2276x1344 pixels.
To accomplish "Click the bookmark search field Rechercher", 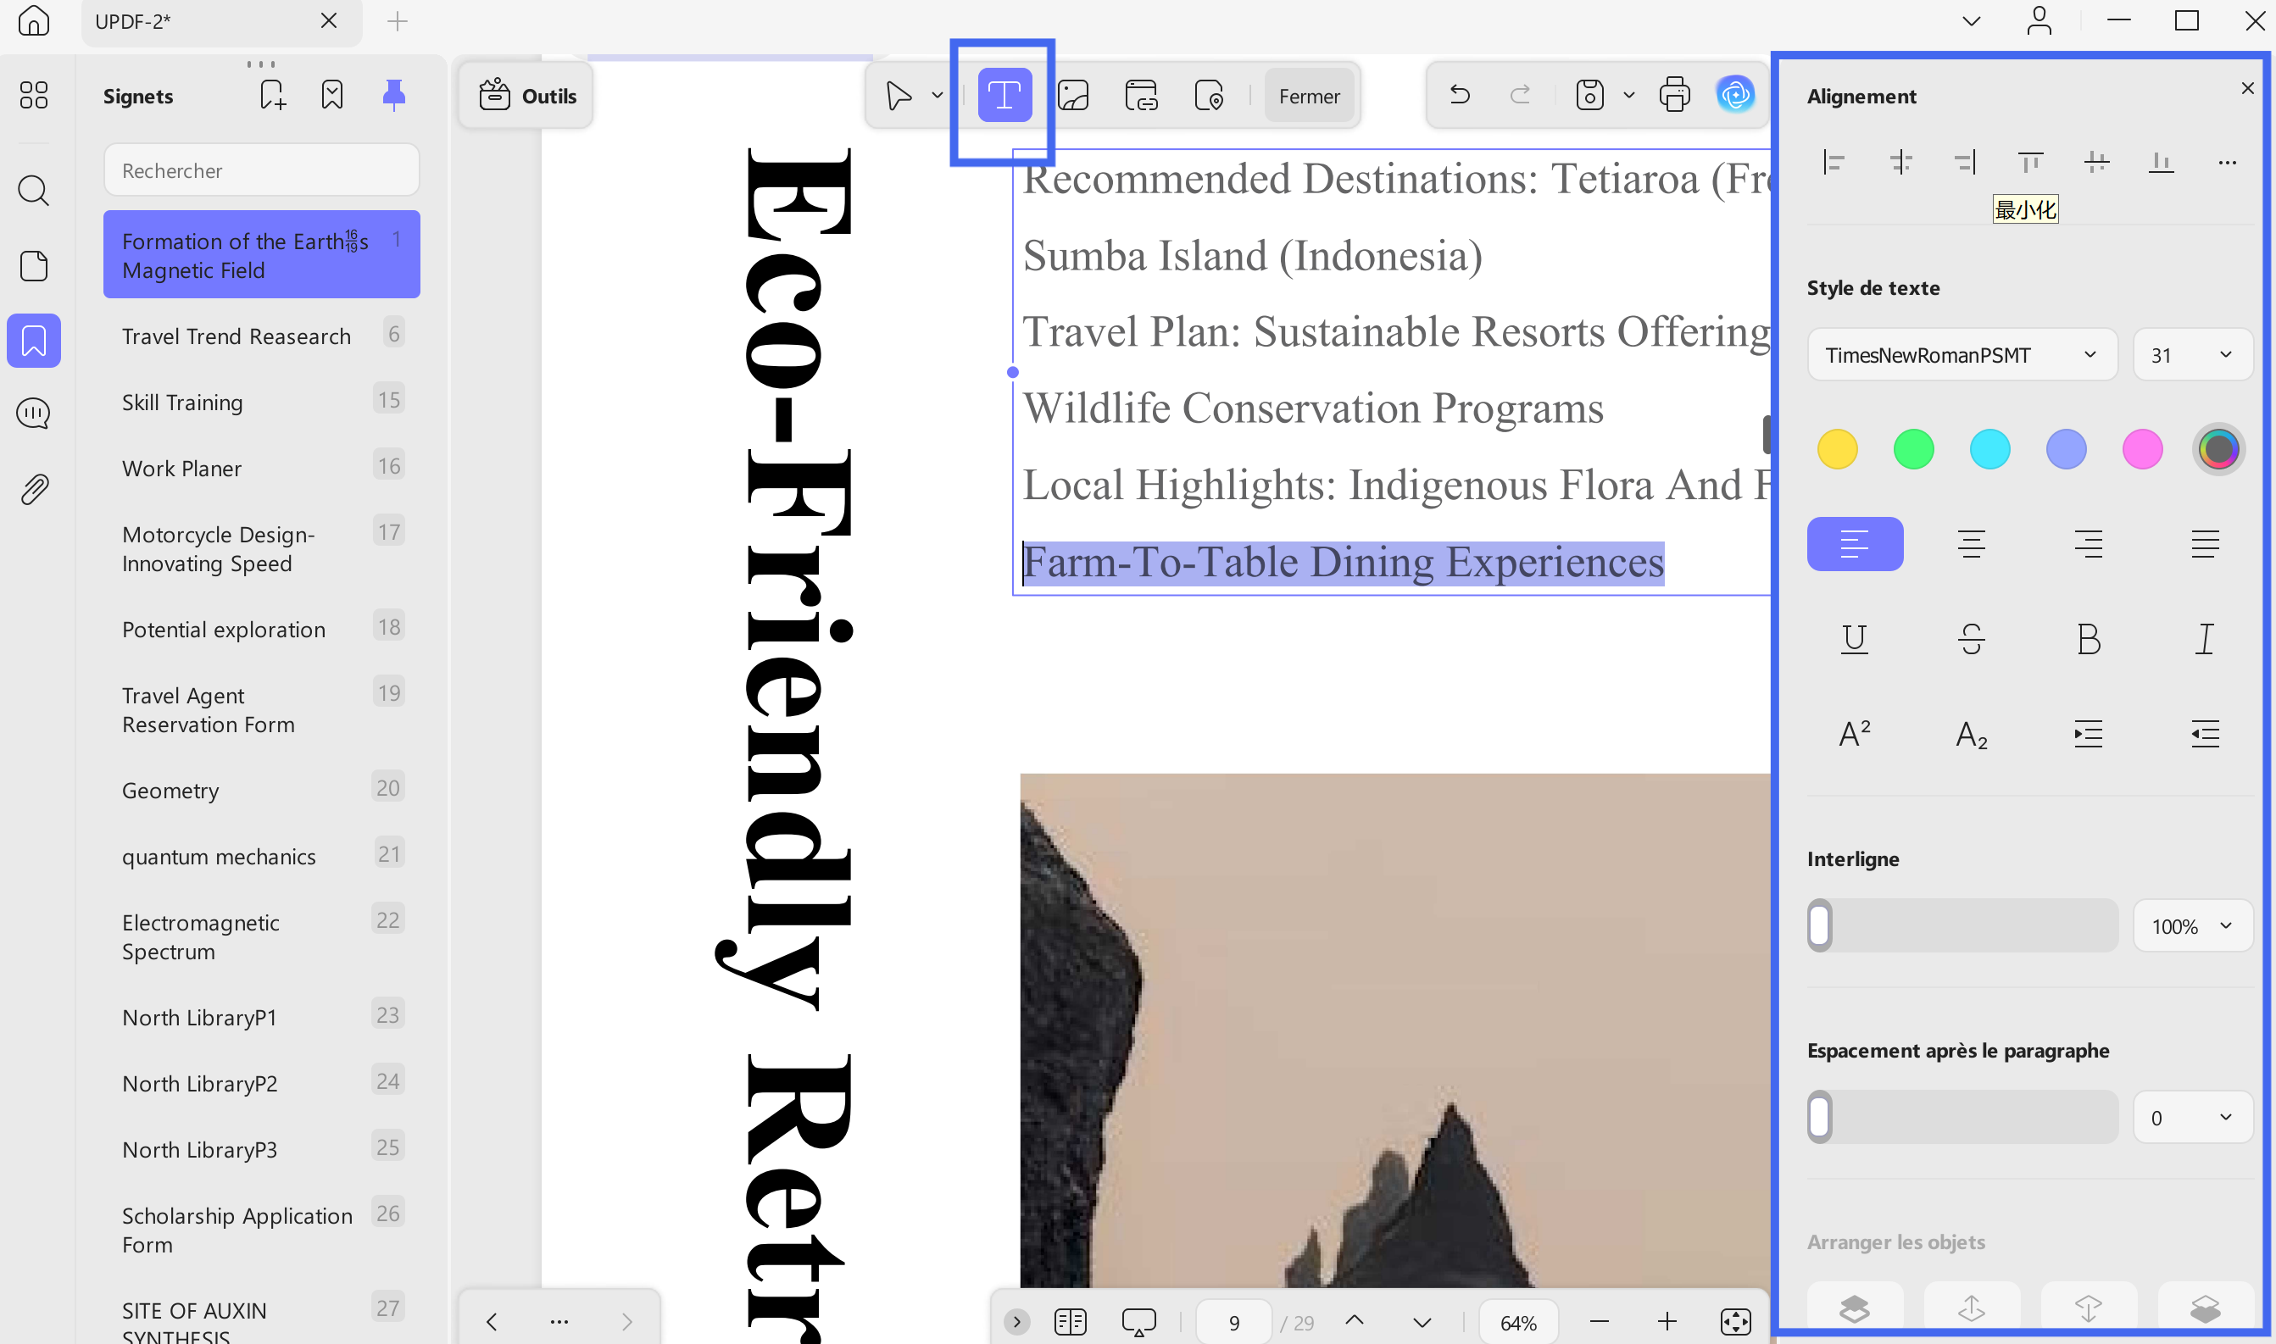I will click(x=262, y=170).
